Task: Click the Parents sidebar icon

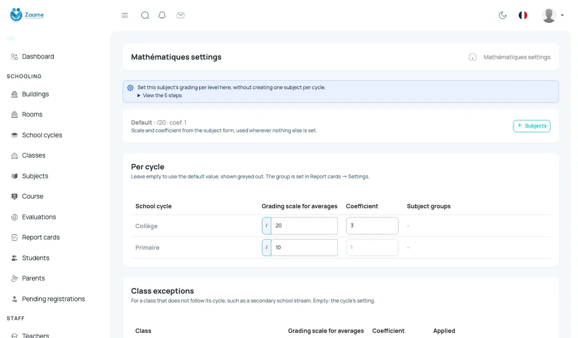Action: click(14, 278)
